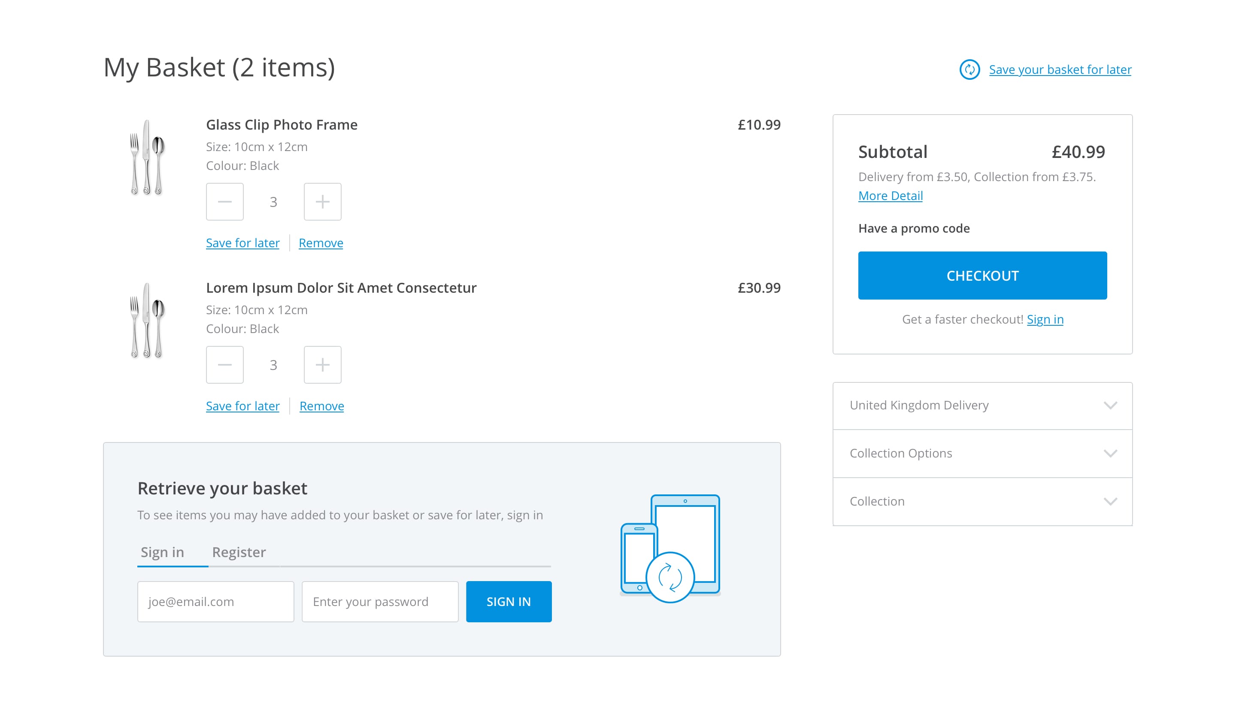Increase quantity of Glass Clip Photo Frame
The width and height of the screenshot is (1236, 715).
pyautogui.click(x=322, y=202)
